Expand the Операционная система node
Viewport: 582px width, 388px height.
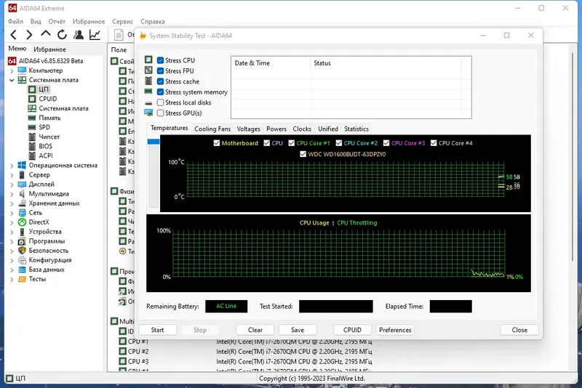pos(12,165)
